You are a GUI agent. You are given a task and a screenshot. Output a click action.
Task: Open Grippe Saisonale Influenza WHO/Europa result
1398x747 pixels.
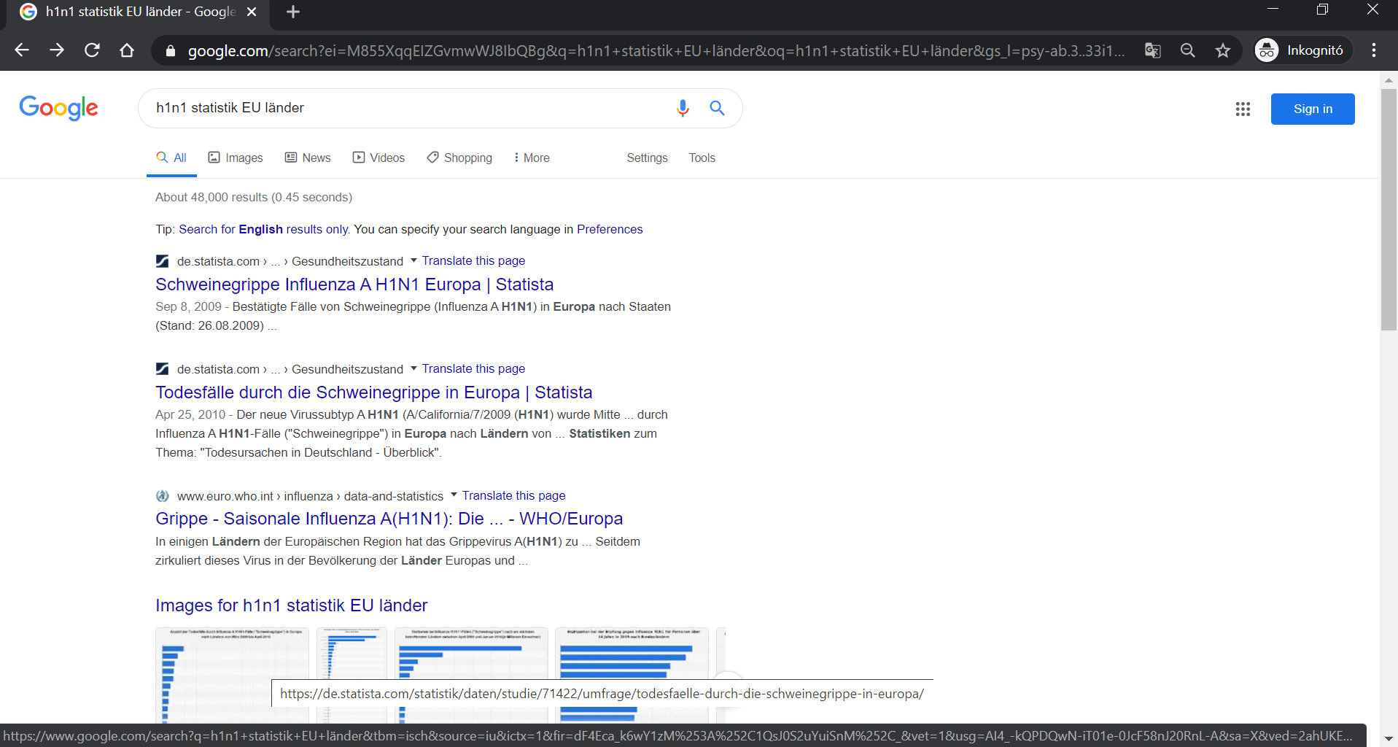click(x=389, y=519)
